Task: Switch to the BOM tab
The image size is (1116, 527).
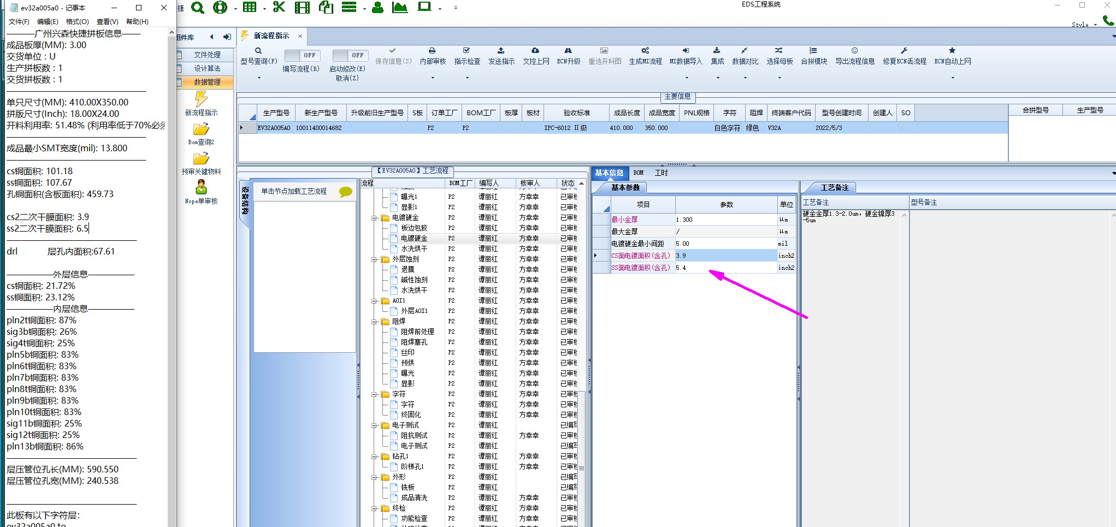Action: [x=639, y=173]
